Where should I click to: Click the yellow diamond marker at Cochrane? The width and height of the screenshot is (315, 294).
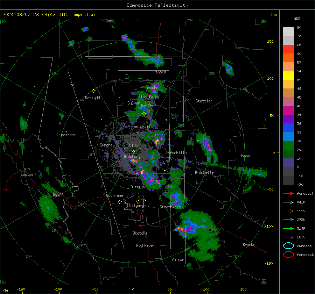pyautogui.click(x=120, y=202)
